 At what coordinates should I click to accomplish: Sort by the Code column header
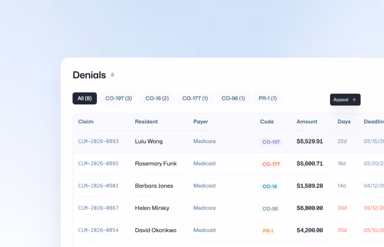pyautogui.click(x=267, y=121)
